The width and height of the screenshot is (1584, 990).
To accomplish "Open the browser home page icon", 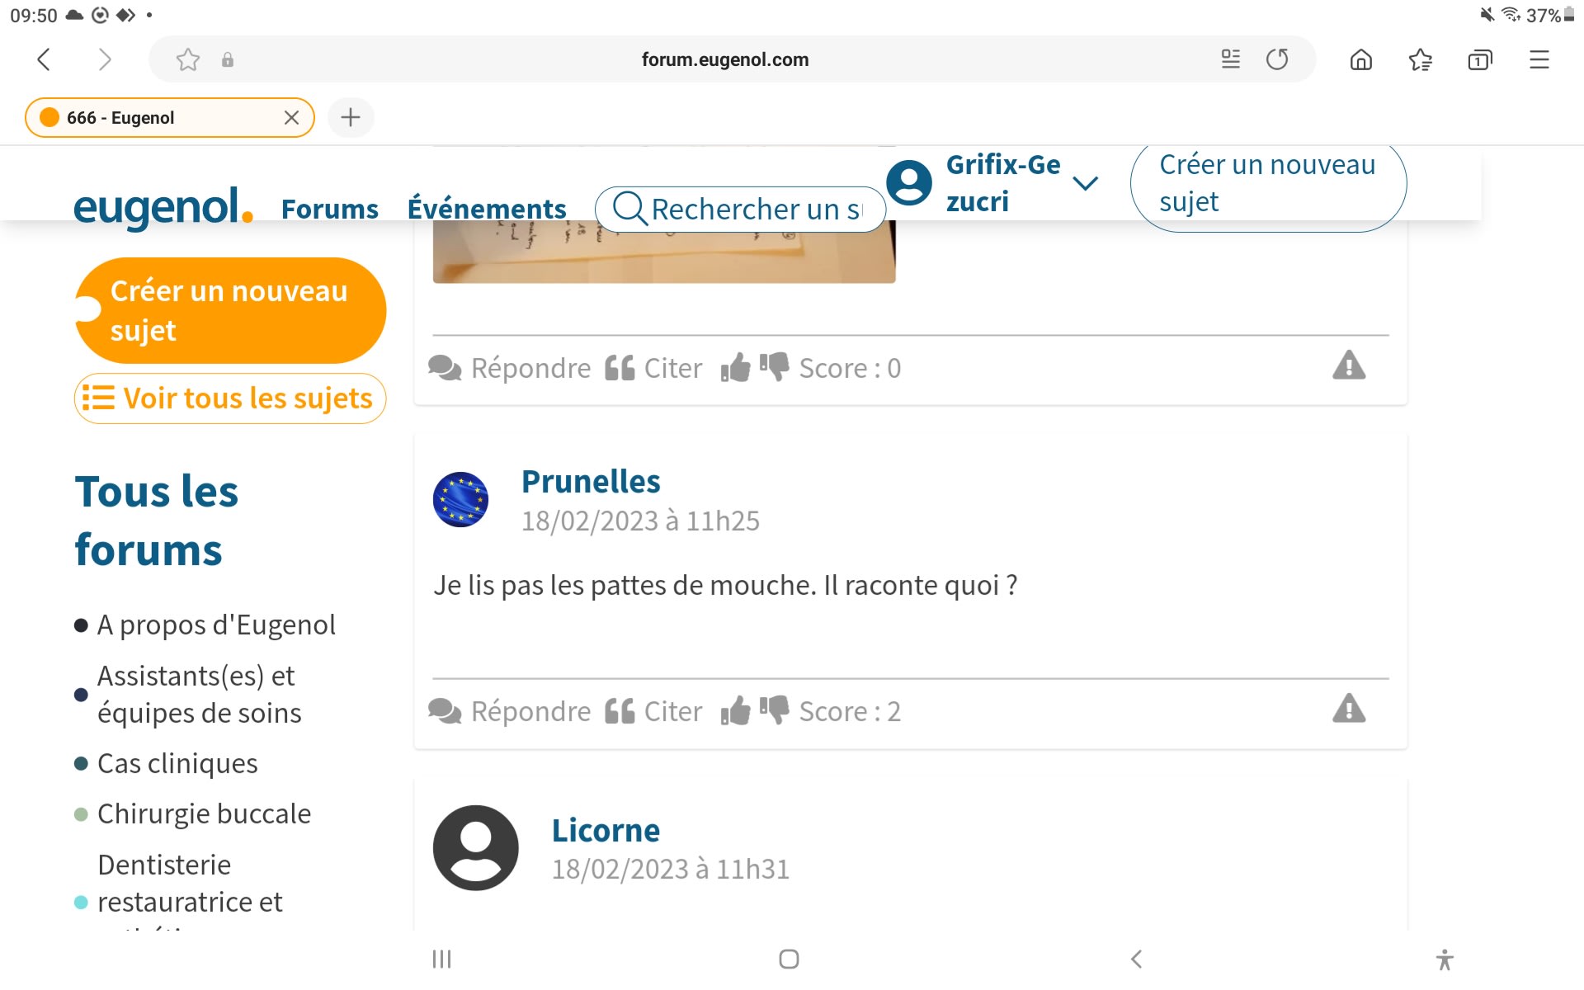I will pos(1360,59).
